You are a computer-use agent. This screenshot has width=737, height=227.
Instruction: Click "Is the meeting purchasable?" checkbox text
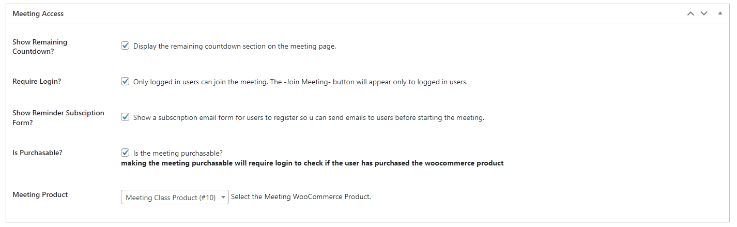pyautogui.click(x=178, y=153)
